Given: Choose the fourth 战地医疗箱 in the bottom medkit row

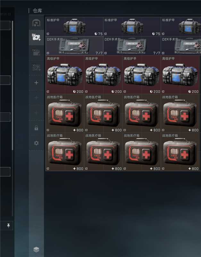Looking at the screenshot, I should click(180, 152).
